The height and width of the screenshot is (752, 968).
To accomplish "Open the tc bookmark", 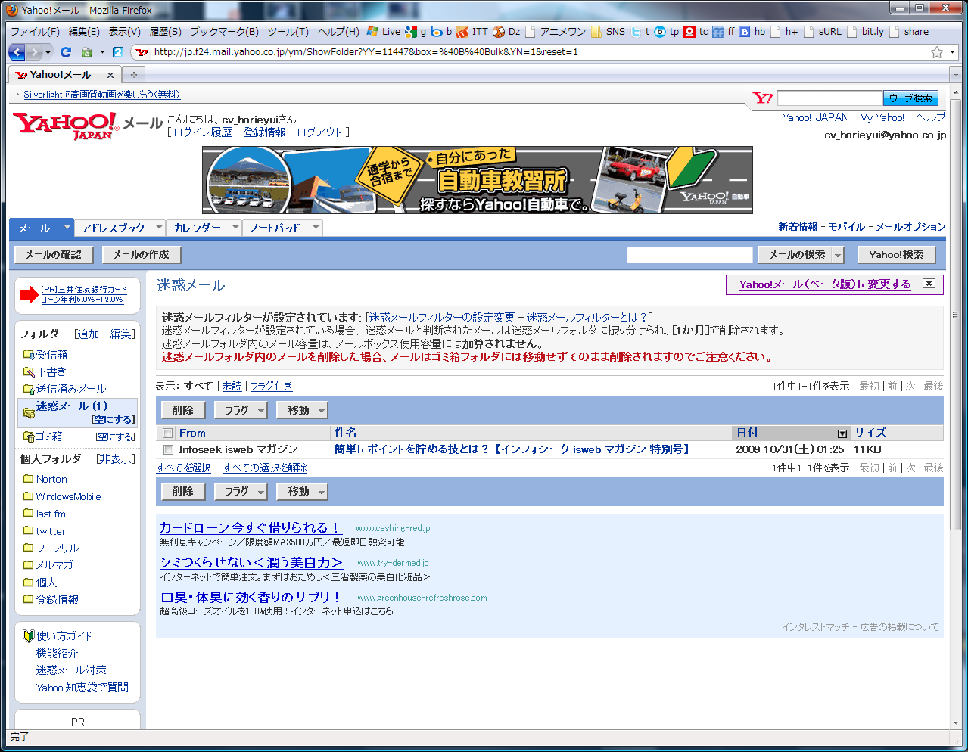I will [696, 32].
